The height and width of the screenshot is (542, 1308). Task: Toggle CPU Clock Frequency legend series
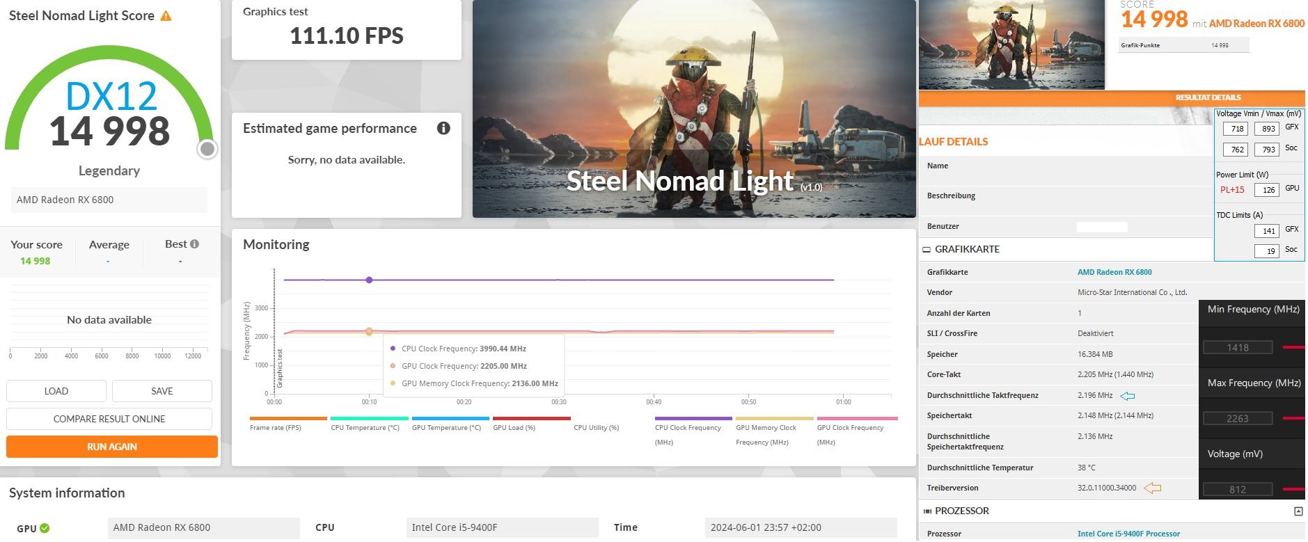[x=693, y=430]
